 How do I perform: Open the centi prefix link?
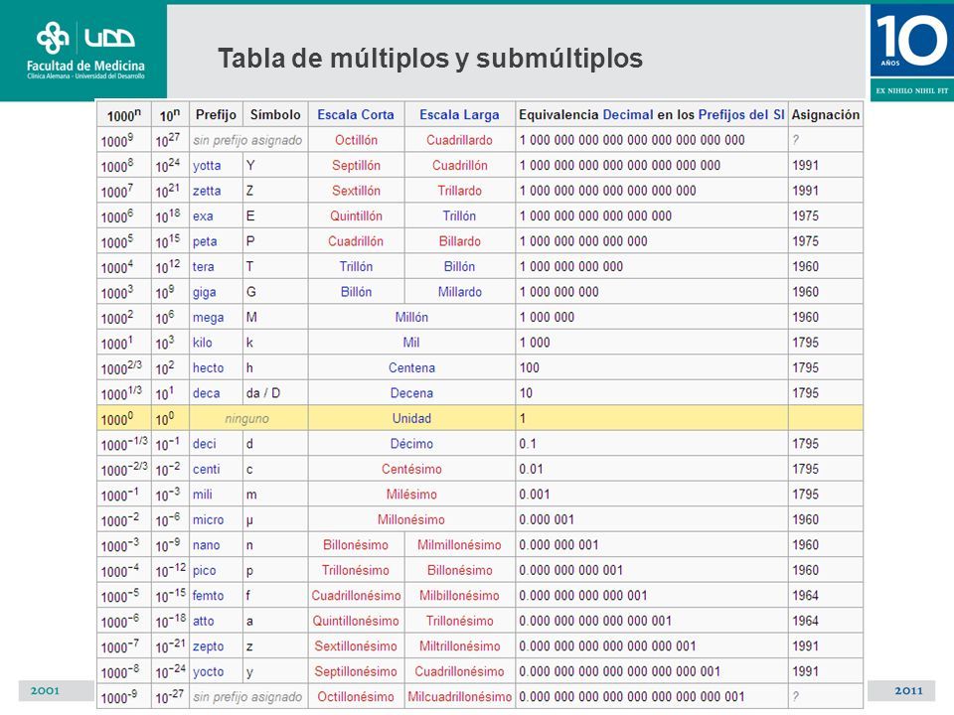click(207, 470)
